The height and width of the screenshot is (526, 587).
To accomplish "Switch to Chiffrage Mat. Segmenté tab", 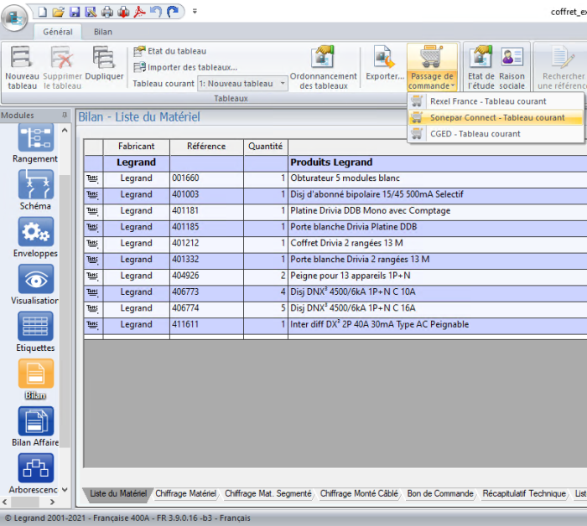I will pyautogui.click(x=268, y=493).
